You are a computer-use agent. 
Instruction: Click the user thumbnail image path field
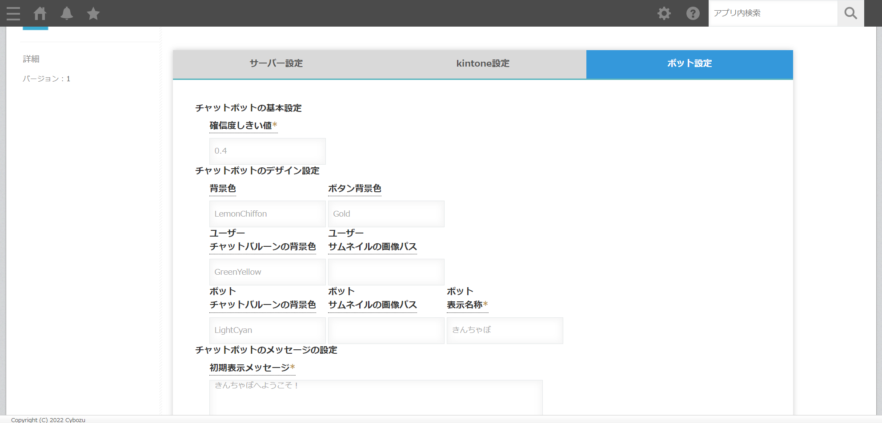click(386, 272)
